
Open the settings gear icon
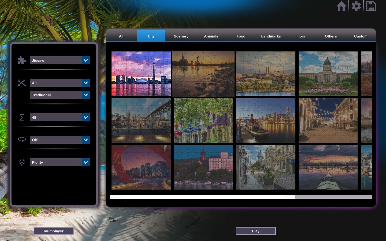pos(356,6)
